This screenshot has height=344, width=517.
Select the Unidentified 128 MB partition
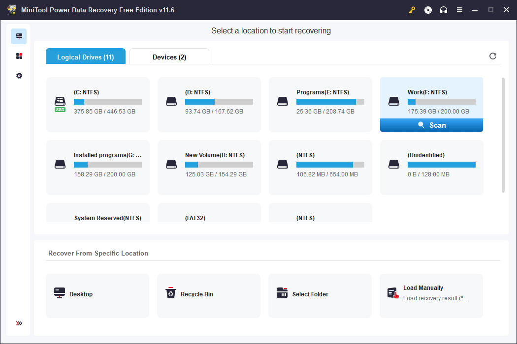pyautogui.click(x=432, y=167)
